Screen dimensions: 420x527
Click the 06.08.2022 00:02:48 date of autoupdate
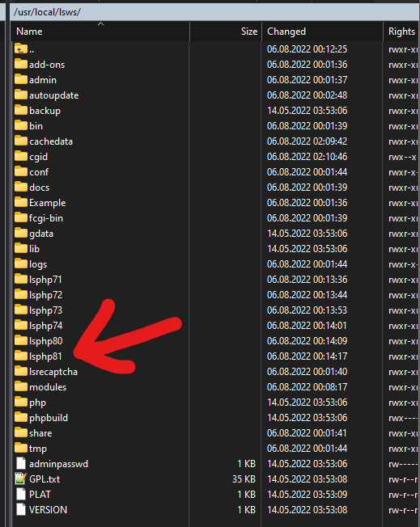(x=307, y=95)
